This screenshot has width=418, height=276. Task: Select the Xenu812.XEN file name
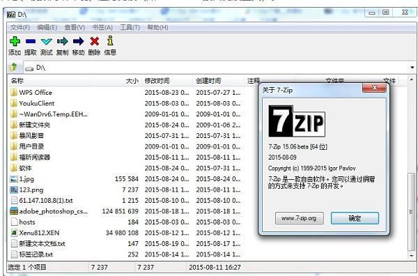point(39,233)
